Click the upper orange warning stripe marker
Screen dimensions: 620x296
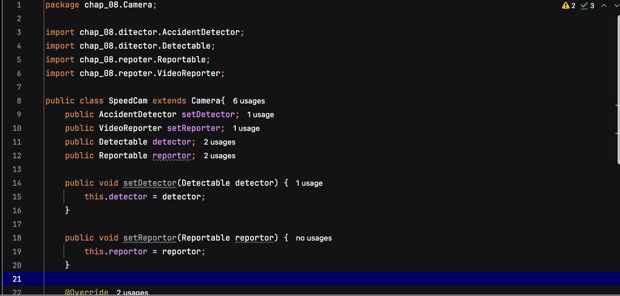click(x=617, y=105)
